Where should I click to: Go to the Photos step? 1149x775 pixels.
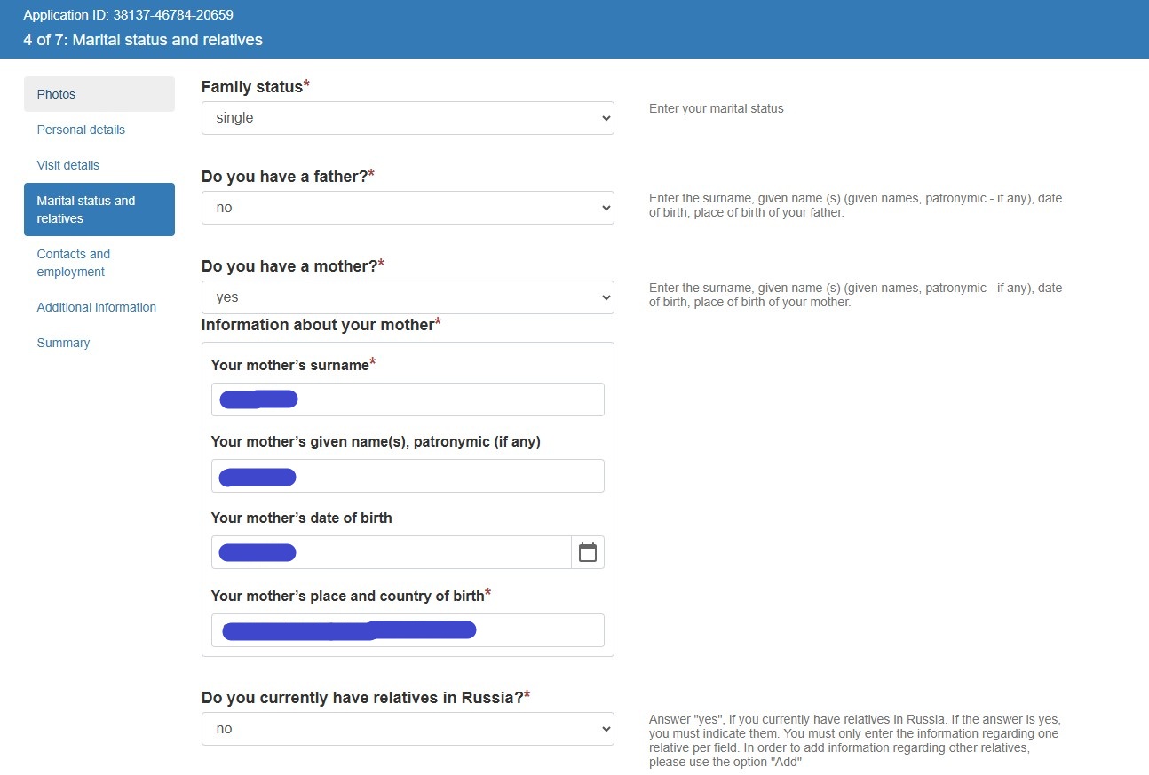click(99, 94)
